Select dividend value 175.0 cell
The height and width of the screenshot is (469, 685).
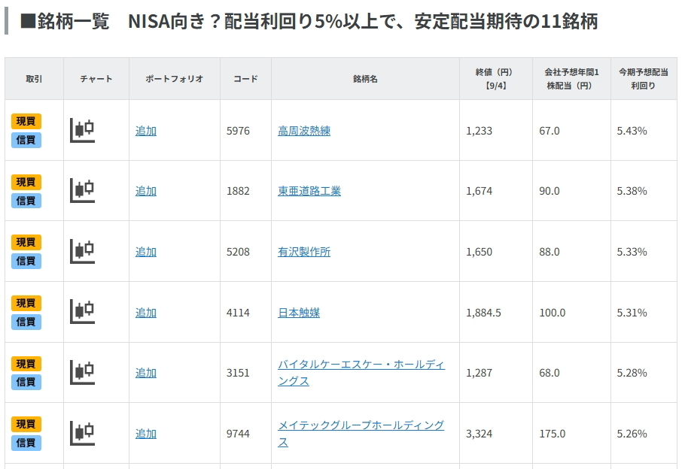pyautogui.click(x=571, y=434)
